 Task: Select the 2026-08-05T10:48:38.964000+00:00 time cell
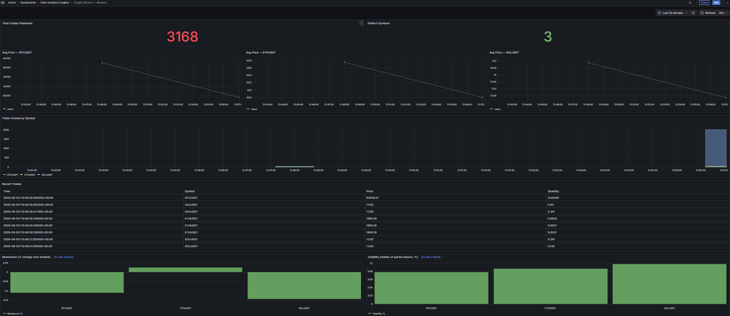(92, 198)
